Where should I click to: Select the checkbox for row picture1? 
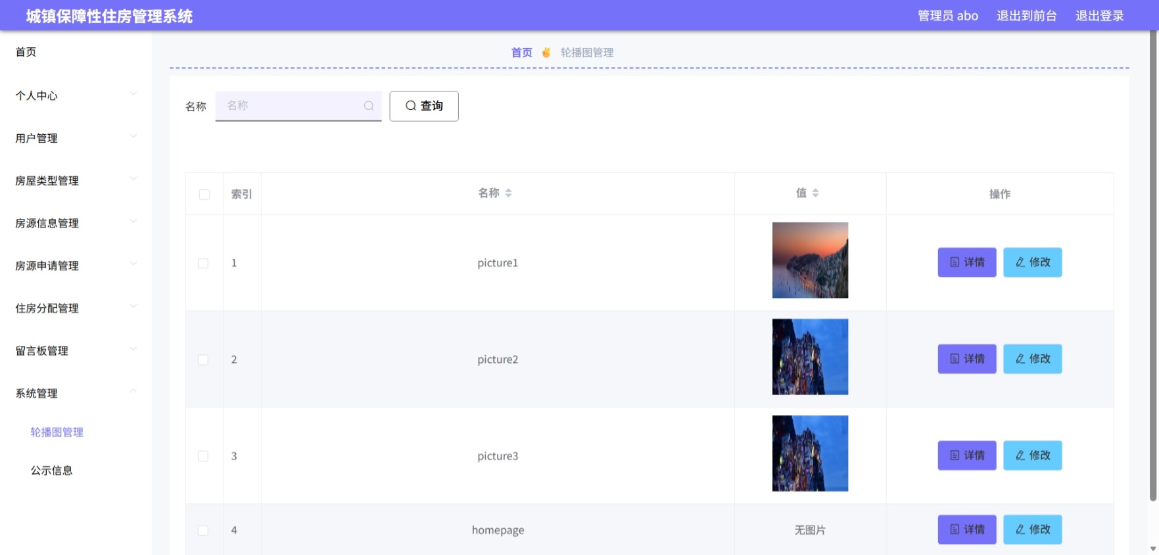(203, 263)
